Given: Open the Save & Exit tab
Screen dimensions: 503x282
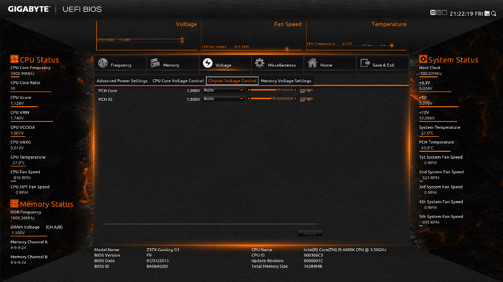Looking at the screenshot, I should coord(382,63).
